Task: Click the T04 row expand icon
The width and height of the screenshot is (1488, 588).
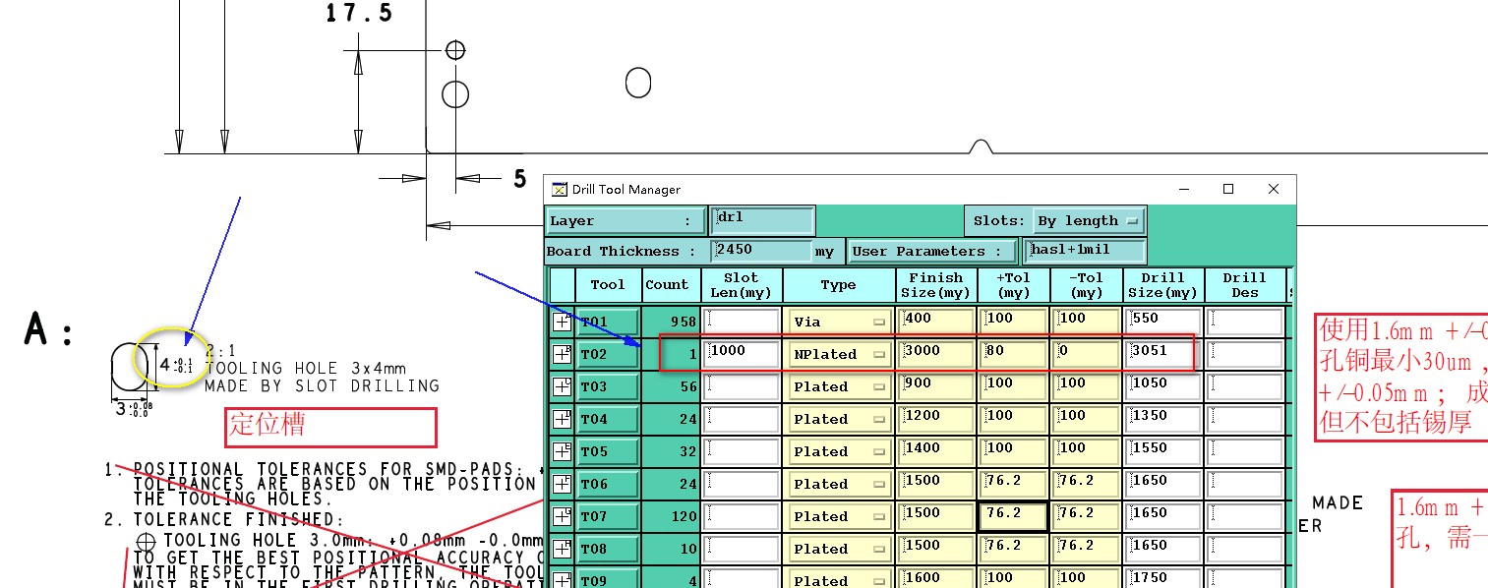Action: click(562, 419)
